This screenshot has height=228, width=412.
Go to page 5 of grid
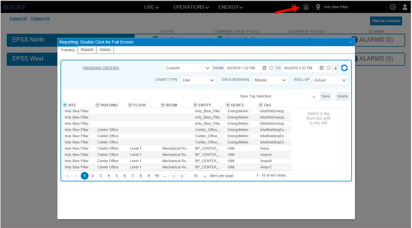[x=116, y=176]
